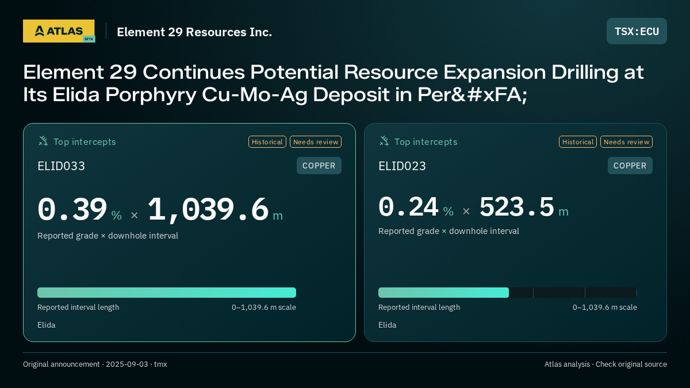Viewport: 690px width, 388px height.
Task: Click the Historical tag on the ELID033 card
Action: coord(267,141)
